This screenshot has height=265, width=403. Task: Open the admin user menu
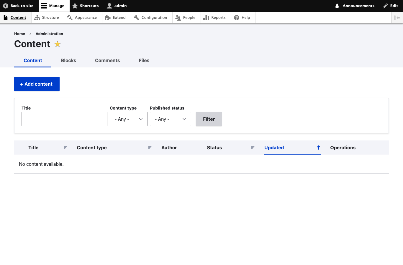pos(117,6)
